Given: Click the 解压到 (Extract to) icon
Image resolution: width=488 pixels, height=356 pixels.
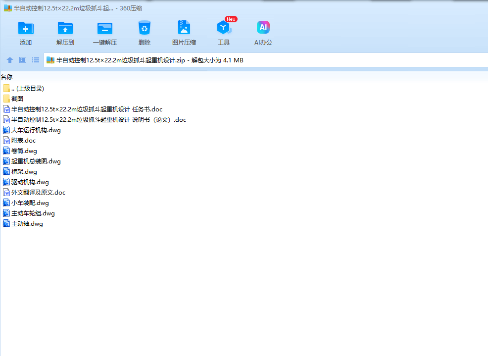Looking at the screenshot, I should (x=65, y=28).
